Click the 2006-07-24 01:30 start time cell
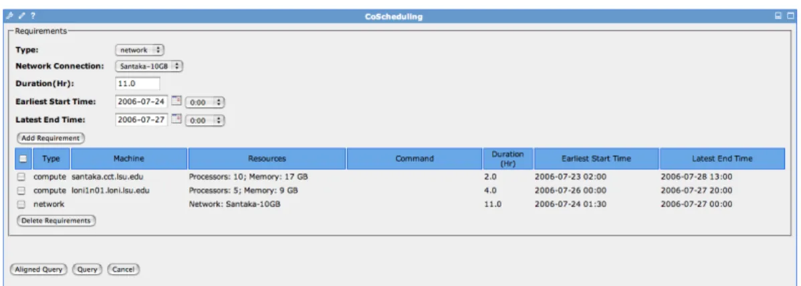 [x=570, y=204]
